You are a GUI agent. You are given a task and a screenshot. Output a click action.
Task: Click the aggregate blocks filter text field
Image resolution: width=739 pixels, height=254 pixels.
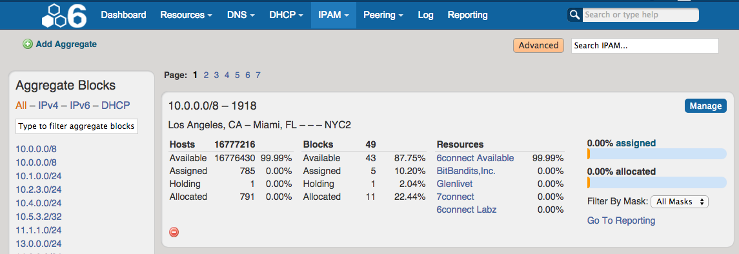pyautogui.click(x=77, y=126)
